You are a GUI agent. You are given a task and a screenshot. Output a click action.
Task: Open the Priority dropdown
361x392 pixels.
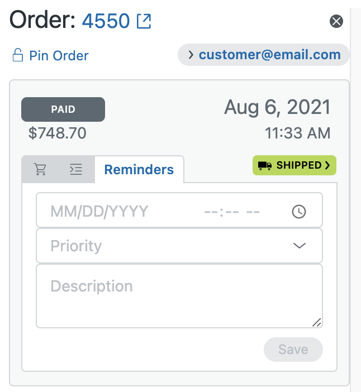click(x=179, y=246)
